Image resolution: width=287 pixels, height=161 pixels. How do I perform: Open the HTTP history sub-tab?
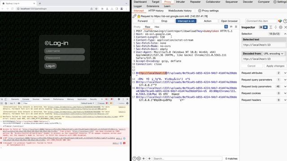click(x=156, y=11)
